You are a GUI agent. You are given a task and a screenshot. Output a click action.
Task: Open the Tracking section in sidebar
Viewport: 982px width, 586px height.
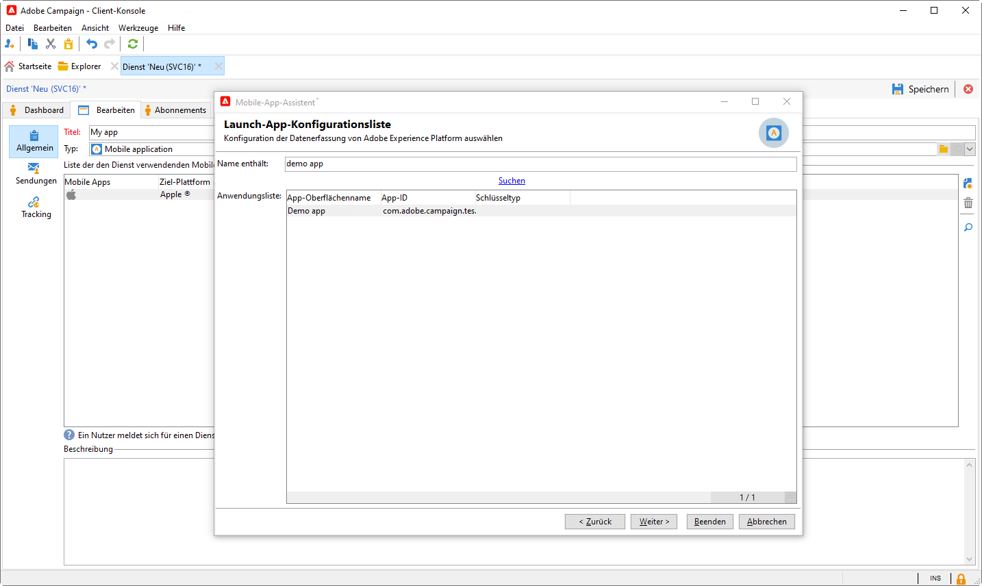[34, 207]
